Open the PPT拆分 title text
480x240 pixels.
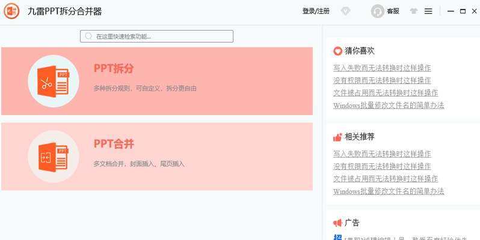[114, 68]
